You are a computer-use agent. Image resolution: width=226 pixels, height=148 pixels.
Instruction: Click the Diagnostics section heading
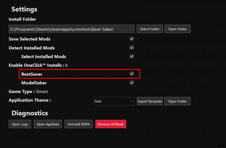30,113
